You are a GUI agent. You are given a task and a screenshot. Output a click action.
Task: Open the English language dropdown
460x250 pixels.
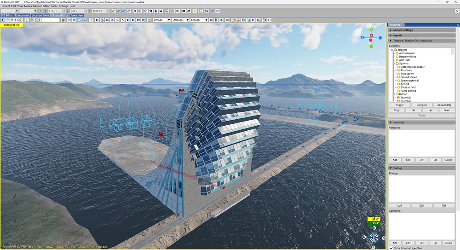click(199, 20)
